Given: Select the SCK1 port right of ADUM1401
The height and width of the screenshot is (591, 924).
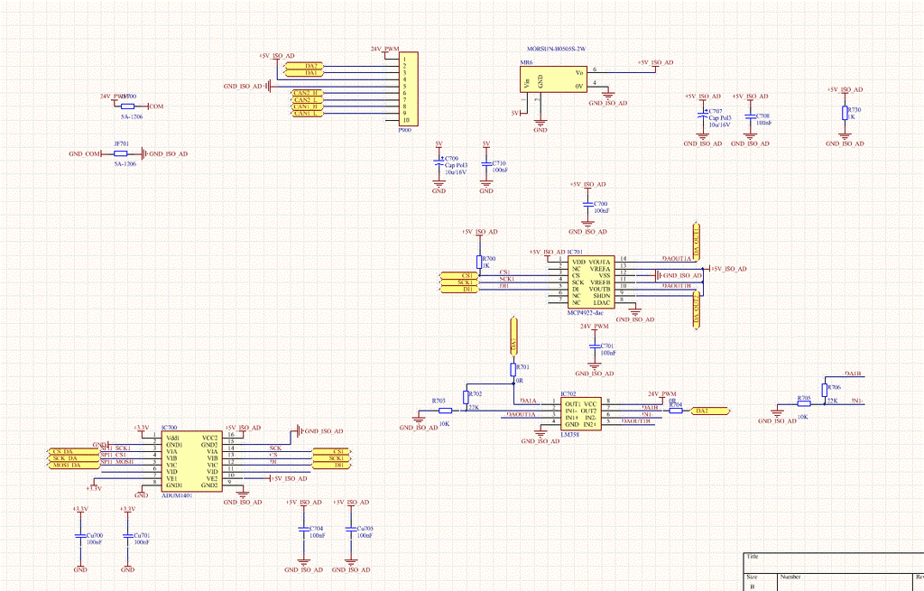Looking at the screenshot, I should point(331,458).
